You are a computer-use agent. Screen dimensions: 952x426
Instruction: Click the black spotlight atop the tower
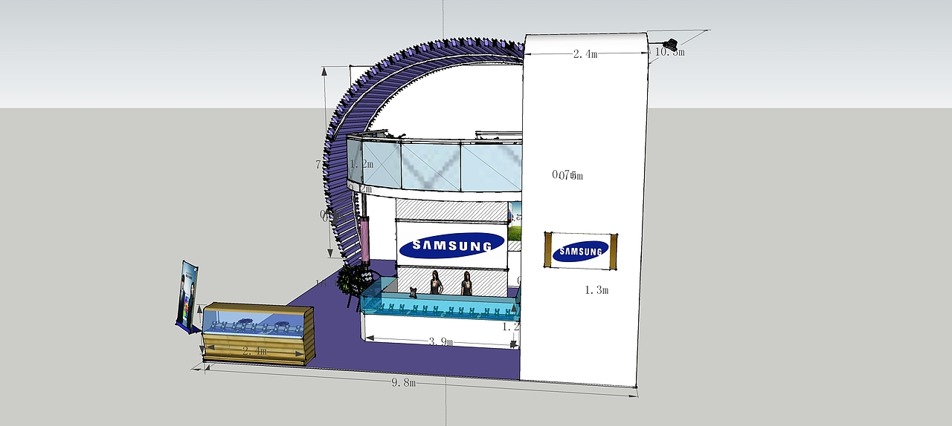(x=670, y=44)
